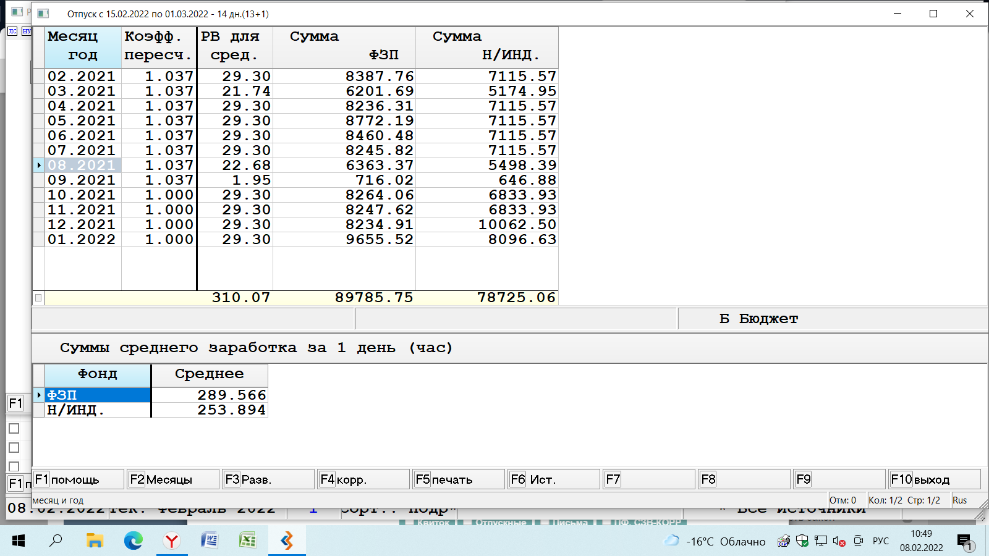Viewport: 989px width, 556px height.
Task: Toggle the middle checkbox in left background panel
Action: click(14, 448)
